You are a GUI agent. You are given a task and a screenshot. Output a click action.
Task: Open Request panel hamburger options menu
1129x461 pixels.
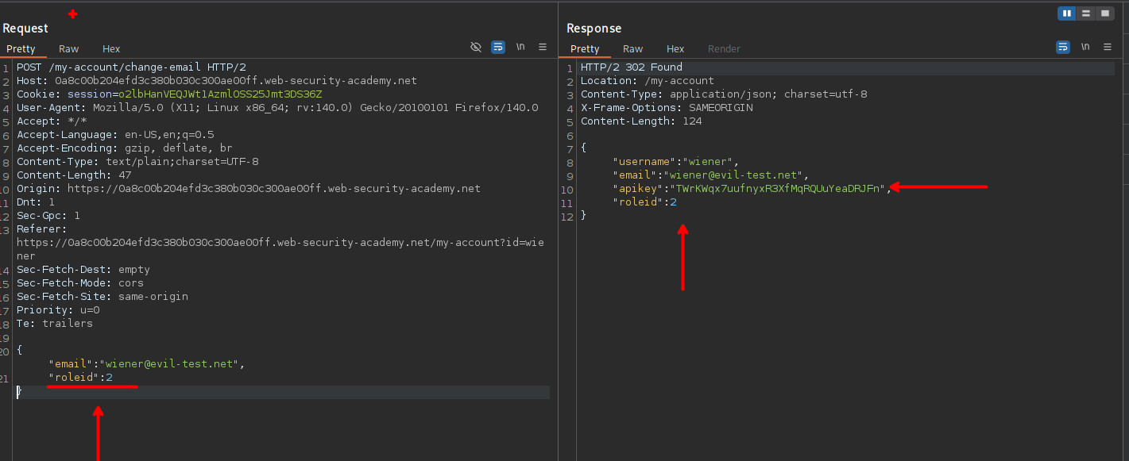point(543,48)
